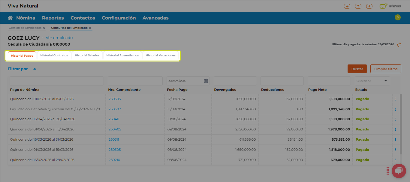Open row options for comprobante 260411
The height and width of the screenshot is (182, 410).
coord(395,119)
